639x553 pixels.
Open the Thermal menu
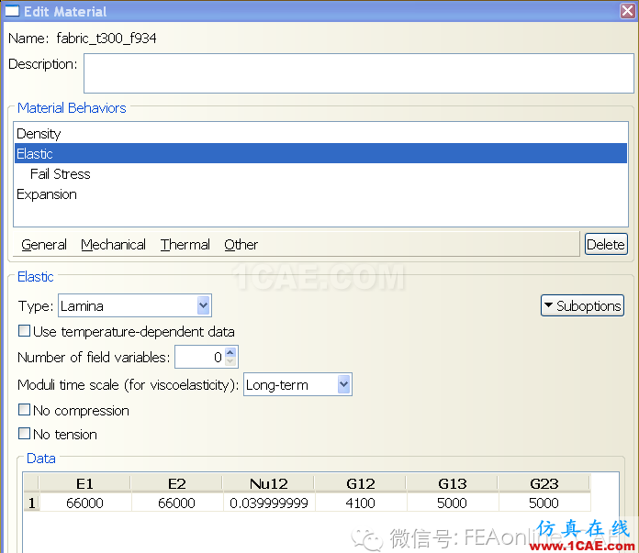185,245
